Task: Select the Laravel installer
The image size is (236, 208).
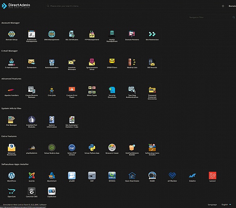Action: coord(212,176)
